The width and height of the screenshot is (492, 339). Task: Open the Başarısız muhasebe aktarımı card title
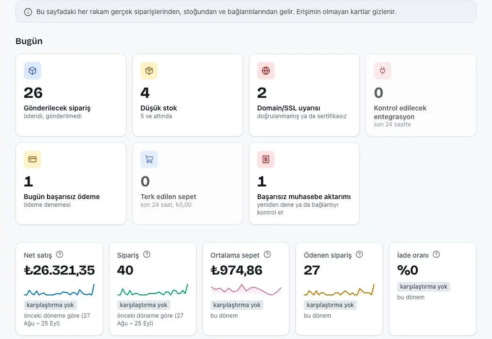304,197
